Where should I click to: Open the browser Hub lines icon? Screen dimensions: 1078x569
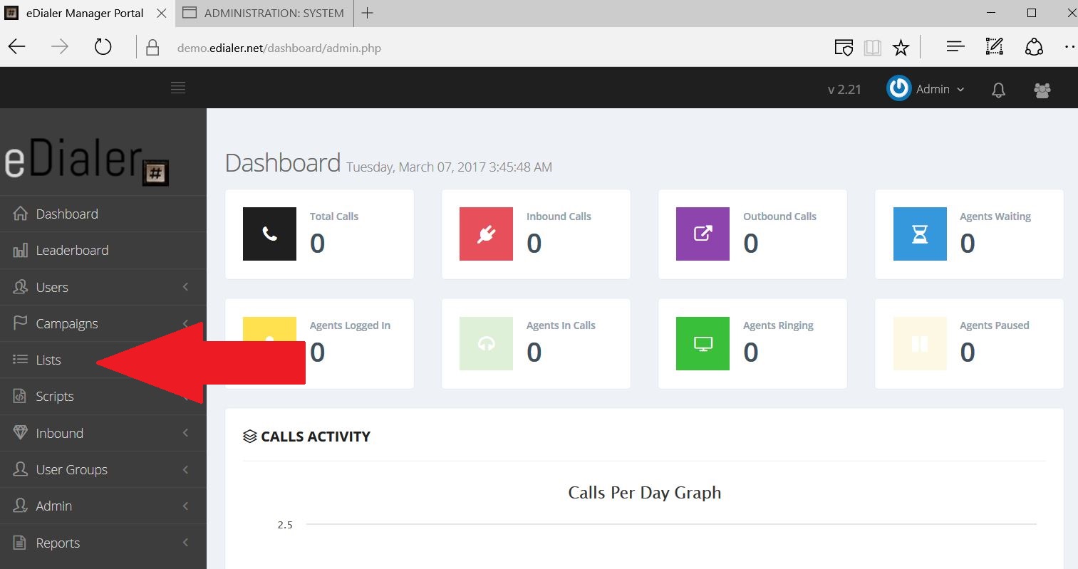click(955, 47)
